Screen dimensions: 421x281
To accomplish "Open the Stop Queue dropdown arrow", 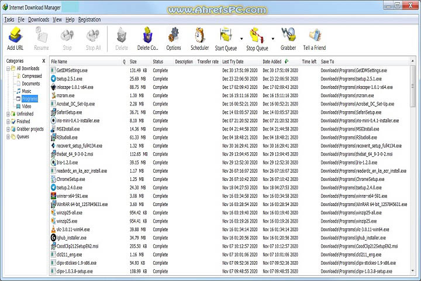I will [273, 39].
